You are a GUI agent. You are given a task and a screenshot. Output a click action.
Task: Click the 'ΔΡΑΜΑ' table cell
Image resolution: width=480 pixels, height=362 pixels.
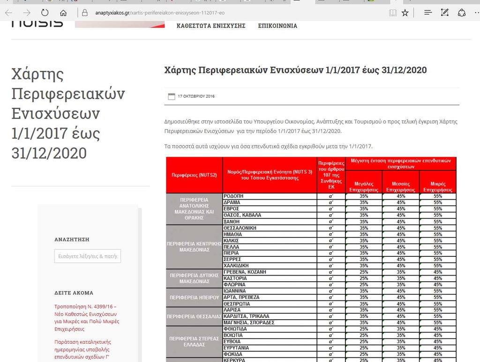point(270,202)
